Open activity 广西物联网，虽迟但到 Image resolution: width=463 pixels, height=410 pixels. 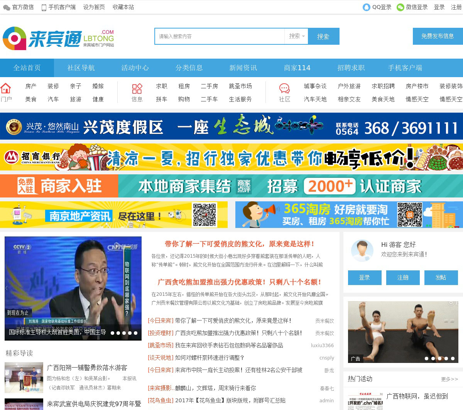[x=417, y=396]
